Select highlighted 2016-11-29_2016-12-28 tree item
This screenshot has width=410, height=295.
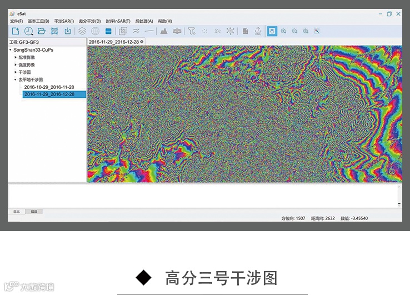pyautogui.click(x=54, y=94)
